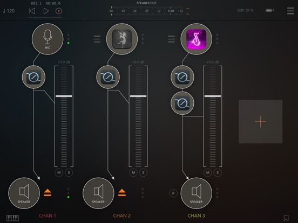Click the 120 tempo indicator

point(9,11)
